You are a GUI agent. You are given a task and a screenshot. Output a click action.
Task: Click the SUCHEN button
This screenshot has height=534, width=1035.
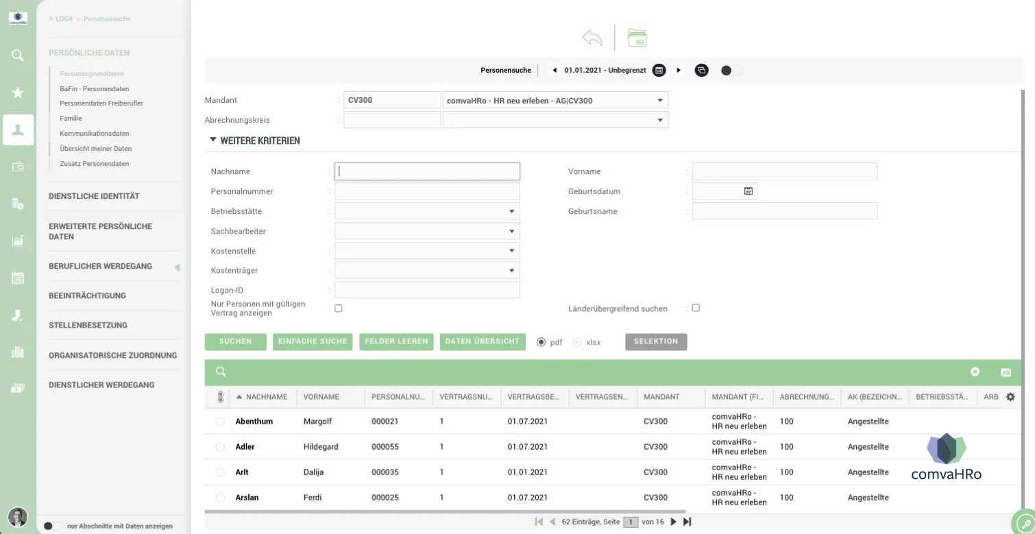pyautogui.click(x=235, y=341)
